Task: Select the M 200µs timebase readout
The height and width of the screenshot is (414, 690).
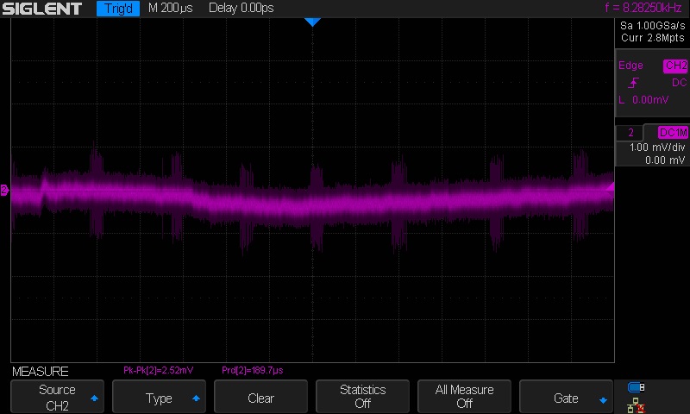Action: (x=170, y=9)
